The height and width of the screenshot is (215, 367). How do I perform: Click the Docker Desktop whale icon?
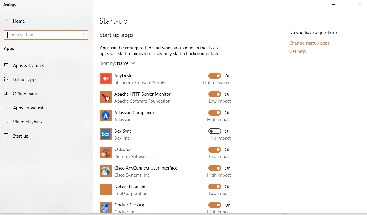[x=106, y=207]
